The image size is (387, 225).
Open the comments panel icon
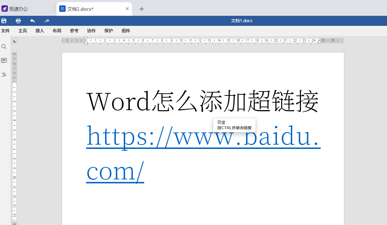pos(4,61)
